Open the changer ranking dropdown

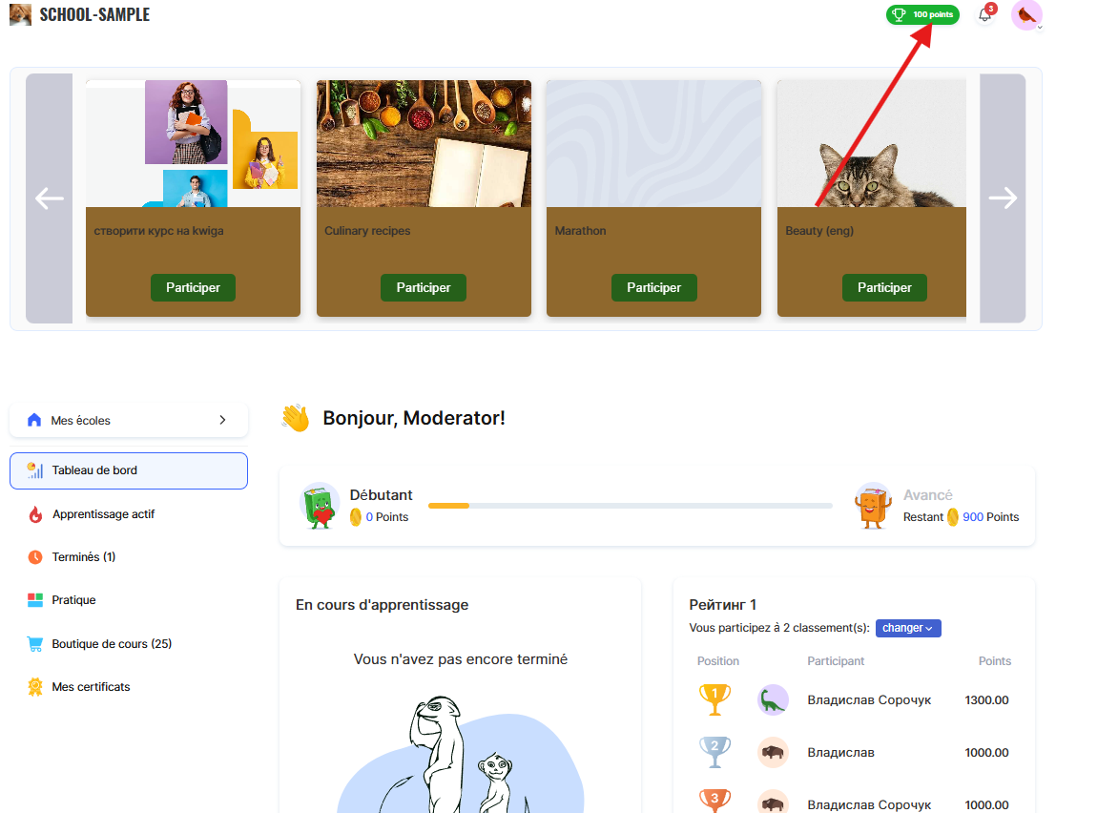click(908, 628)
